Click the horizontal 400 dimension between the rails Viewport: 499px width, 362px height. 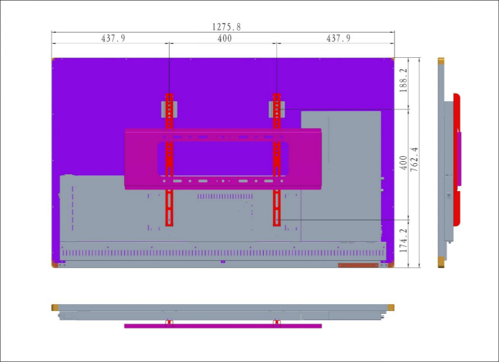225,38
